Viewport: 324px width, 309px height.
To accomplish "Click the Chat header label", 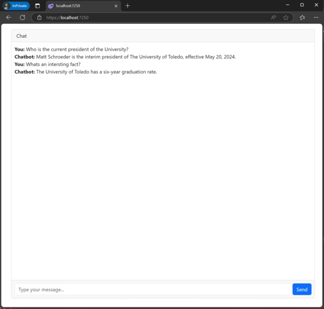I will [x=22, y=36].
